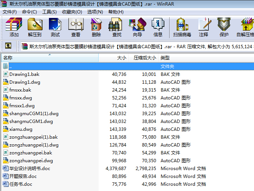Click the parent folder '..' icon
Viewport: 254px width, 191px height.
pyautogui.click(x=5, y=66)
